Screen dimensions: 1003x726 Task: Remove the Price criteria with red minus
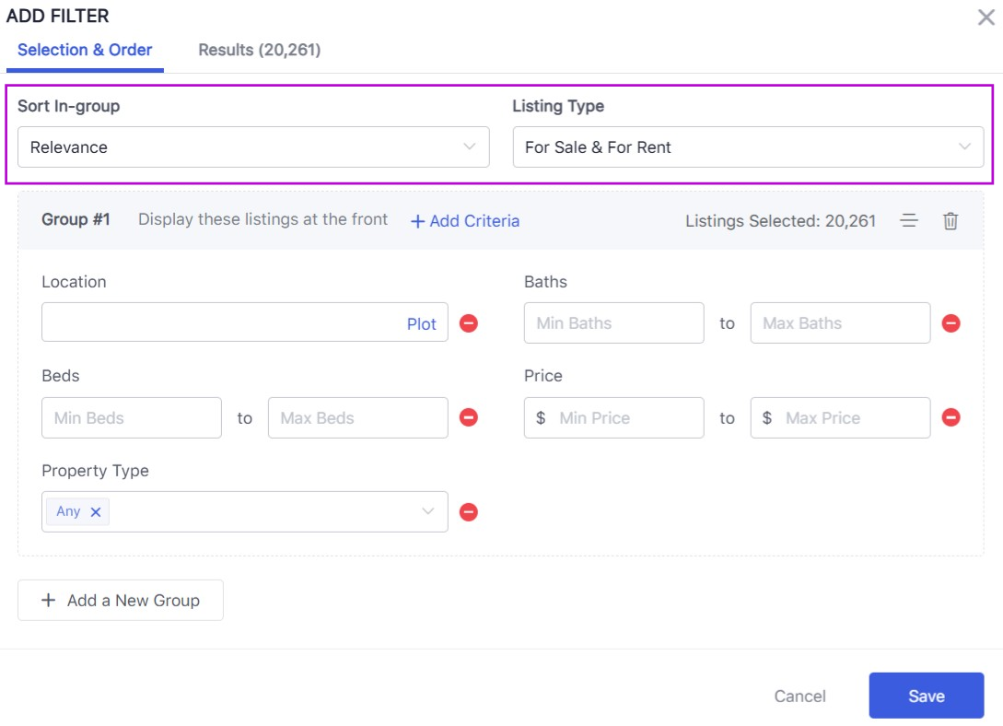[951, 417]
